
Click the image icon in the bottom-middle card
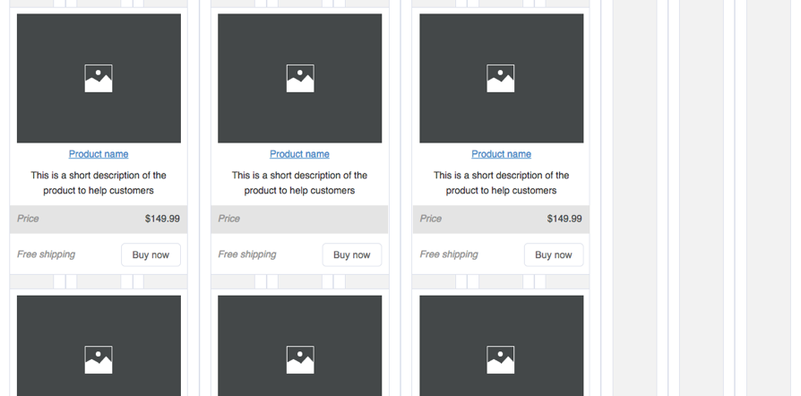300,359
